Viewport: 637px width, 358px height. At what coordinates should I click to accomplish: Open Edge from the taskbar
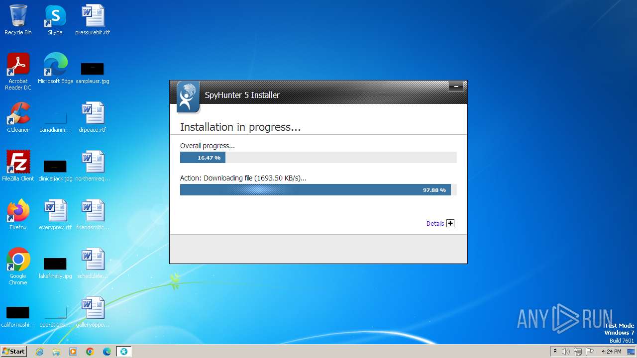click(x=107, y=352)
